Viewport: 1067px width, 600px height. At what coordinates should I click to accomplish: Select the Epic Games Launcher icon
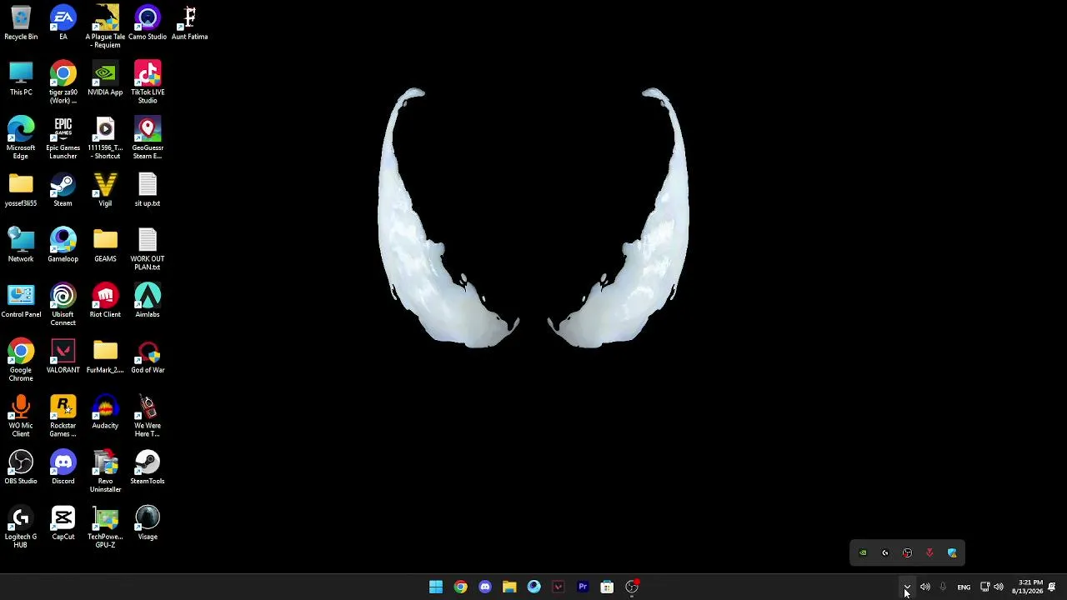[63, 138]
